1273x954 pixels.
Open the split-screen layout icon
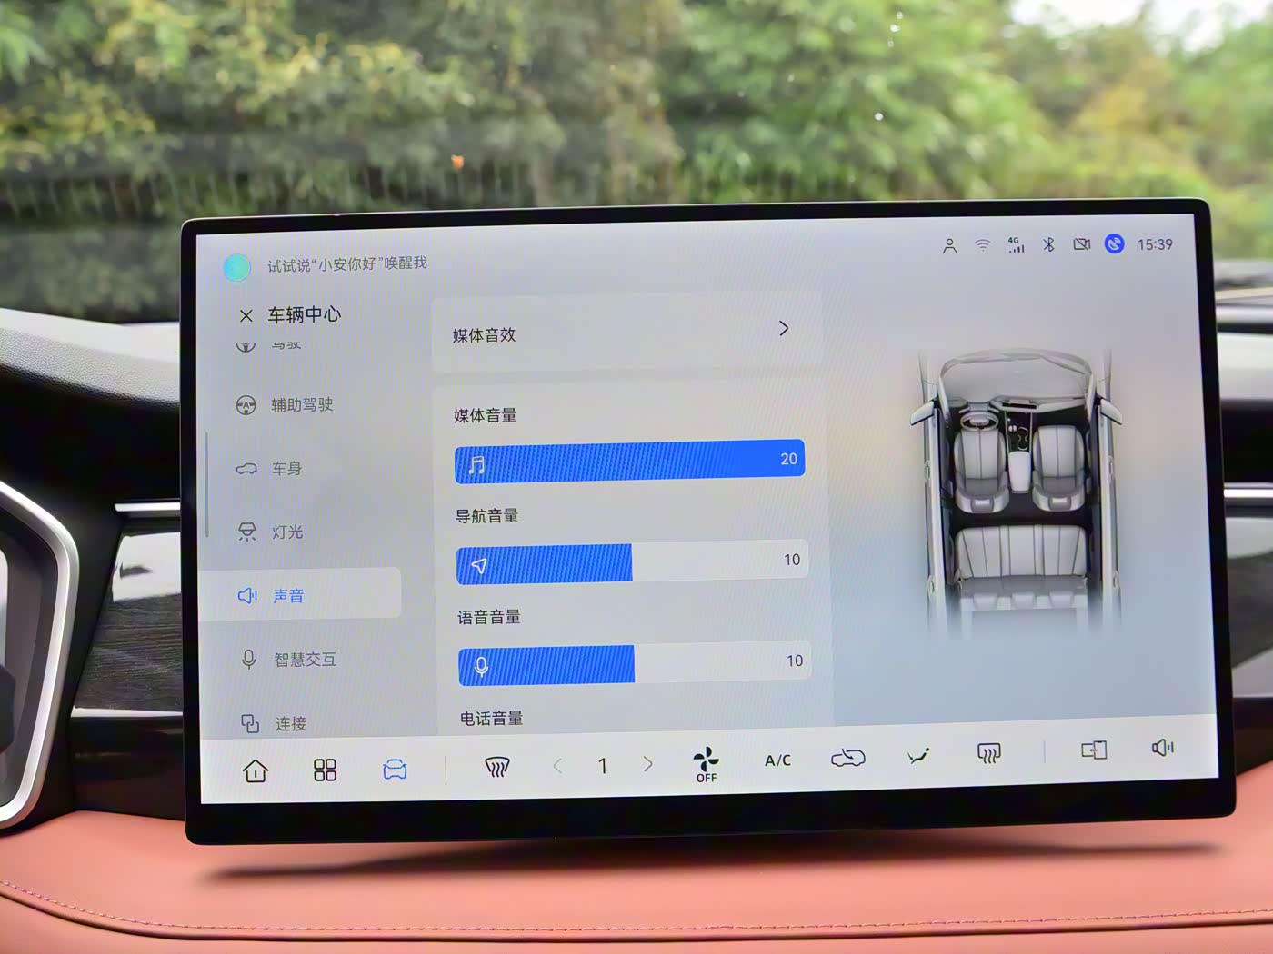(1093, 750)
